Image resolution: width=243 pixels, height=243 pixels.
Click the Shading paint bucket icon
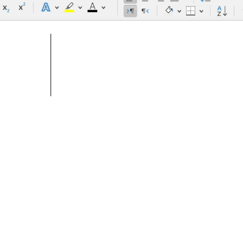(x=169, y=10)
